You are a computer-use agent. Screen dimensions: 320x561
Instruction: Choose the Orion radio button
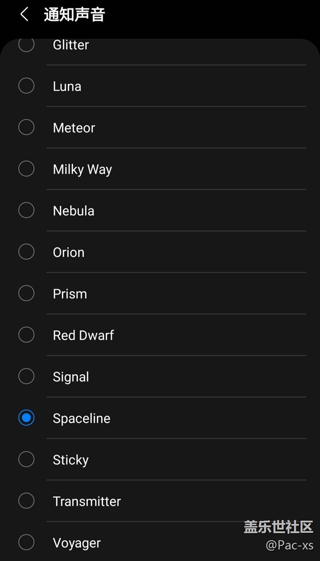tap(26, 252)
